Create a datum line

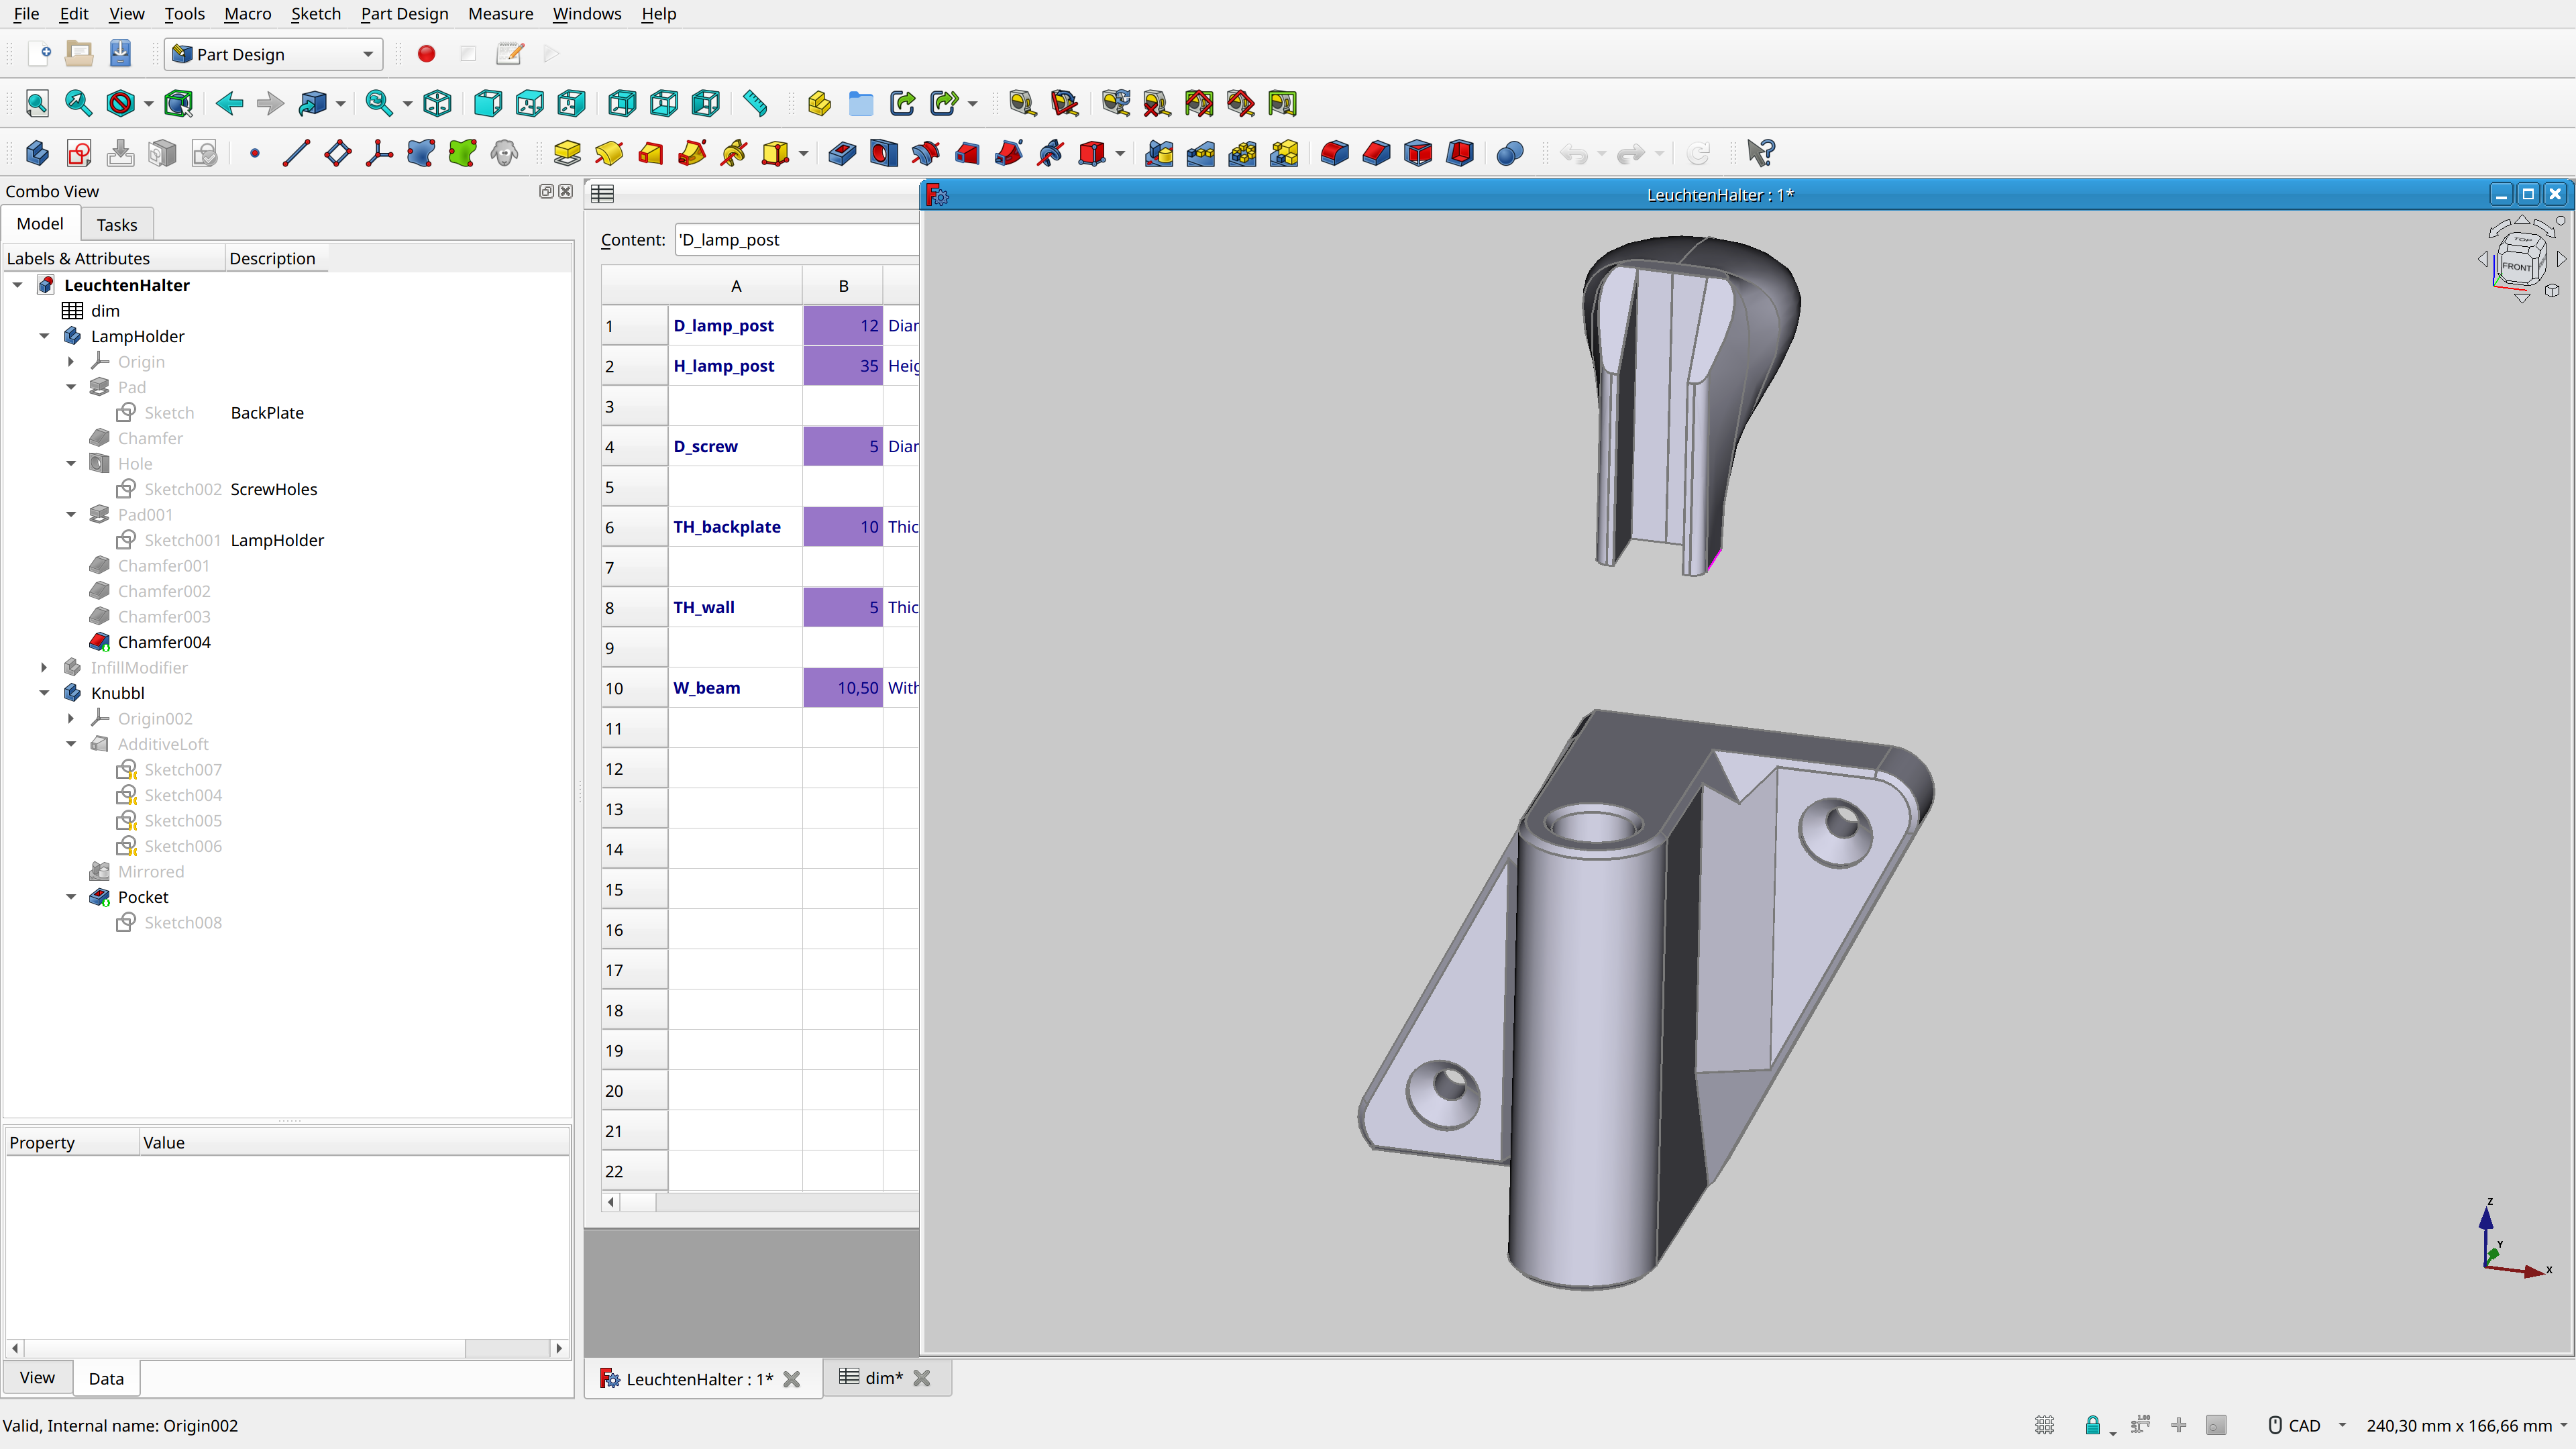click(296, 153)
